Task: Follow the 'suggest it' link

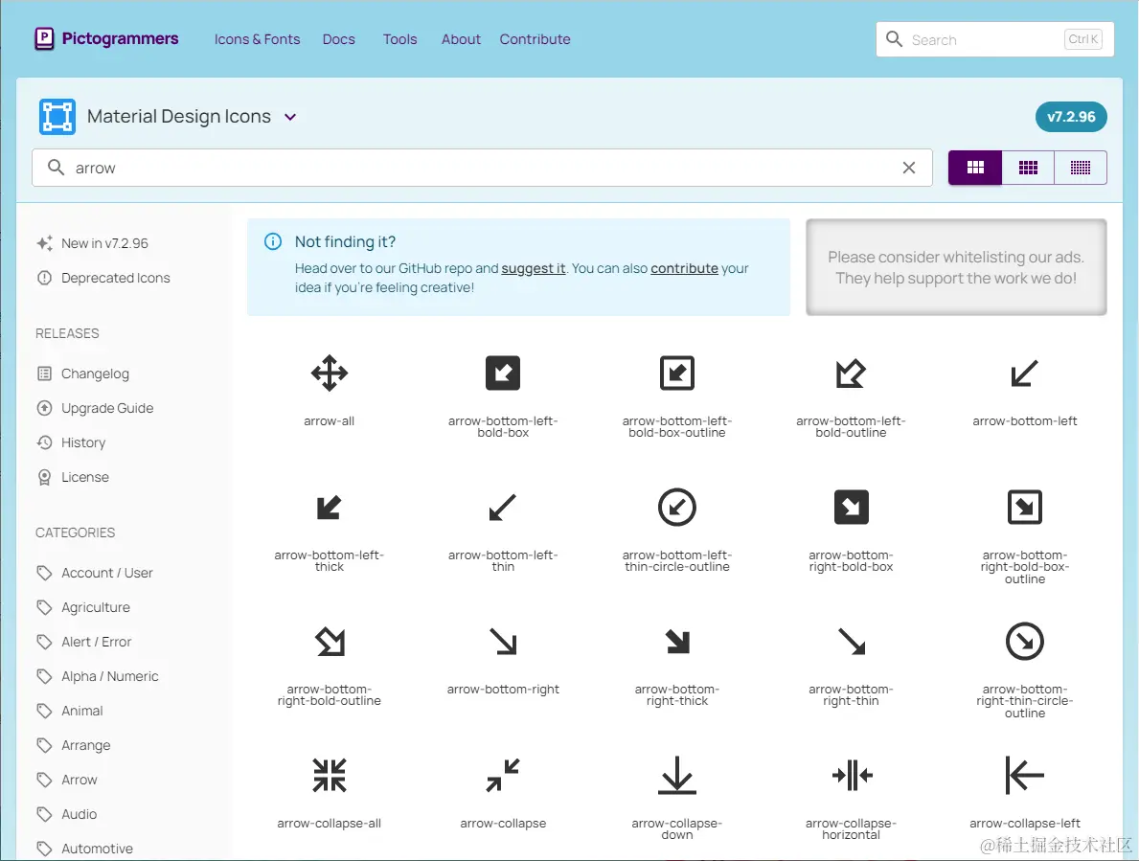Action: click(534, 268)
